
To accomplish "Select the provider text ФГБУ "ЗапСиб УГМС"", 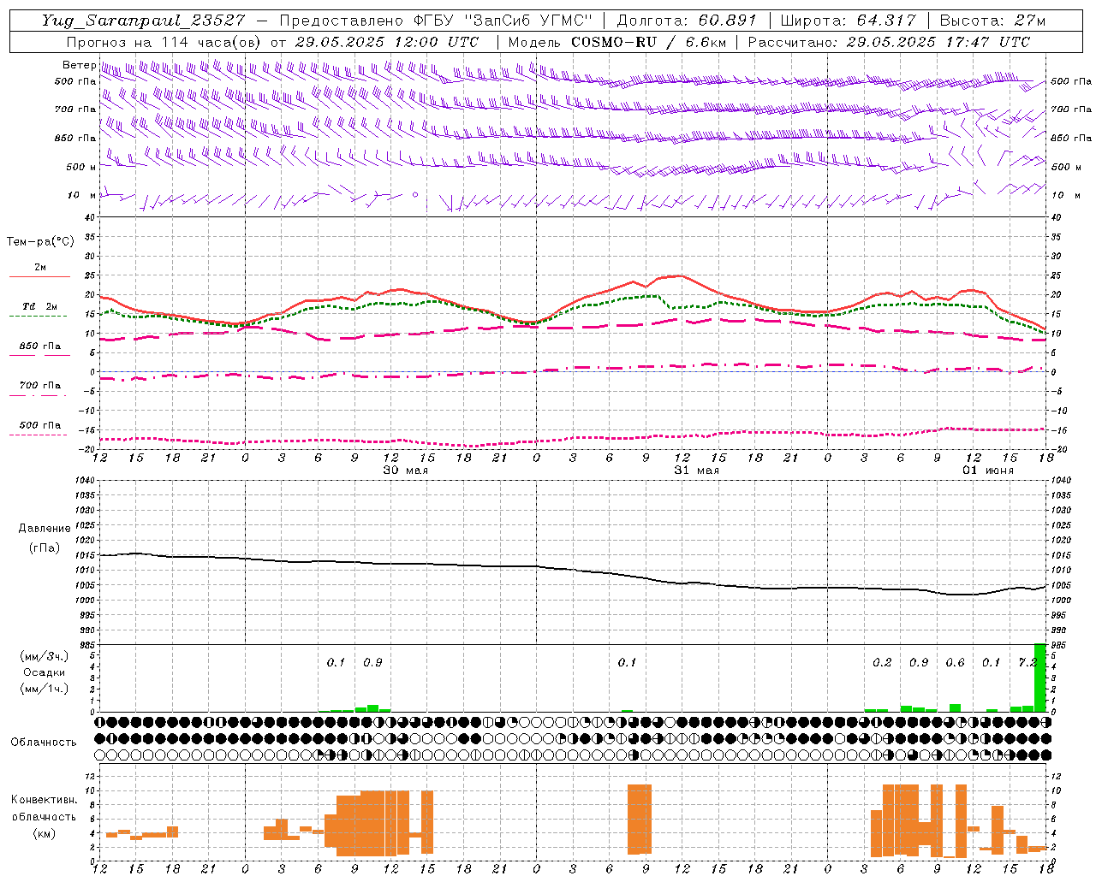I will [503, 21].
